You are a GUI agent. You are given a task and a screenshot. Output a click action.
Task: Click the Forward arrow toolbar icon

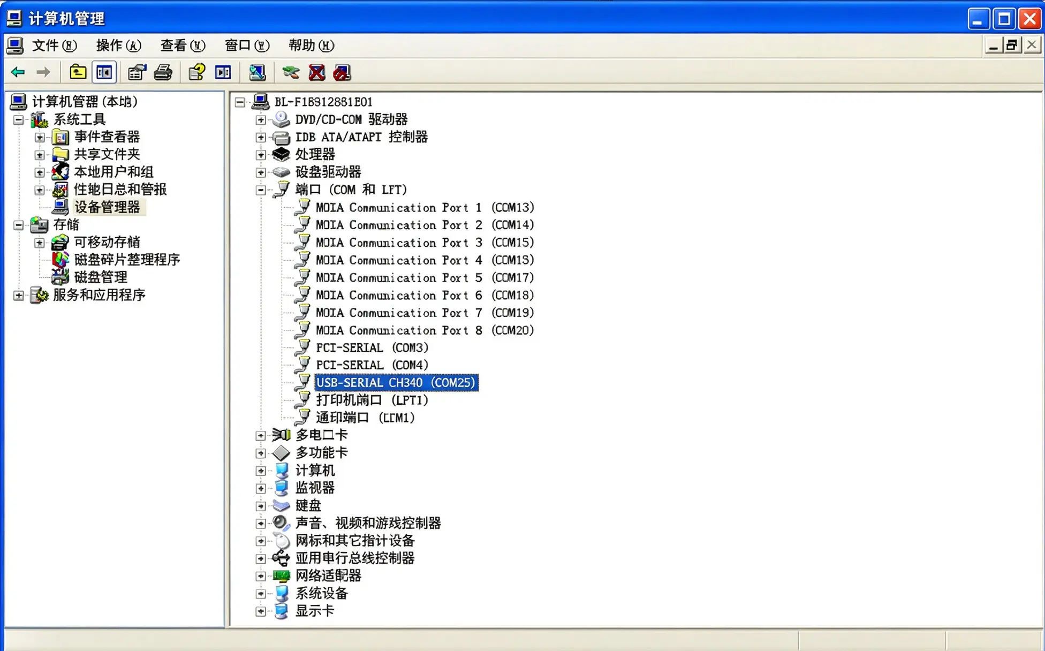pos(43,72)
